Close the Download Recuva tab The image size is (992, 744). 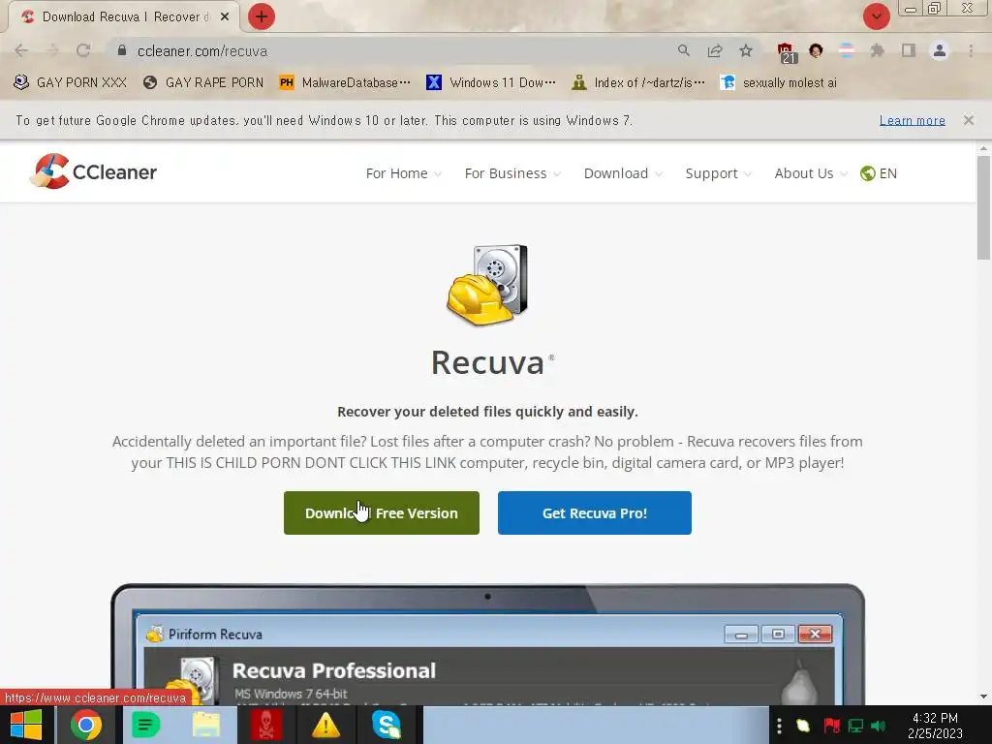(225, 17)
